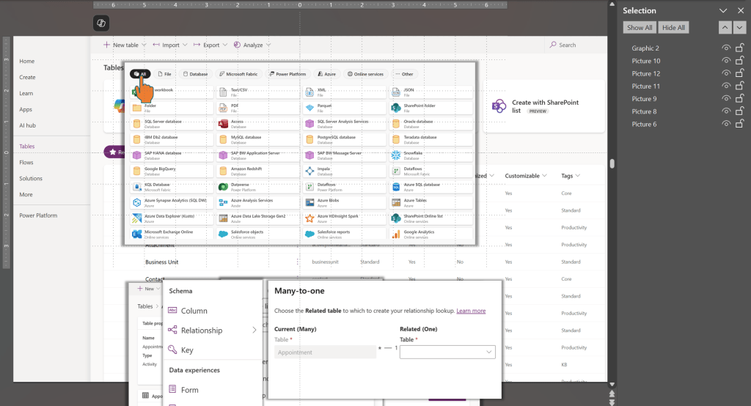751x406 pixels.
Task: Open Flows in the left navigation
Action: pos(26,162)
